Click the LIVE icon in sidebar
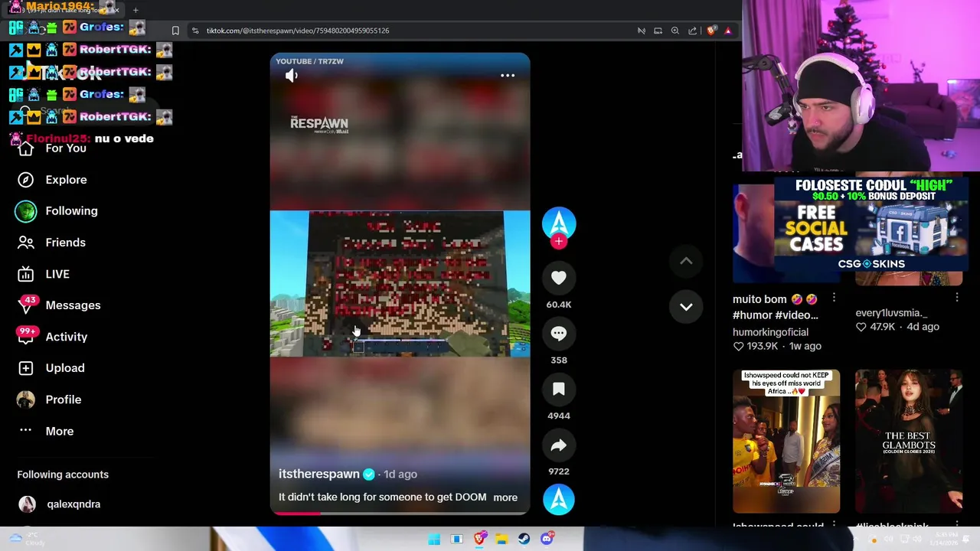This screenshot has width=980, height=551. 25,274
